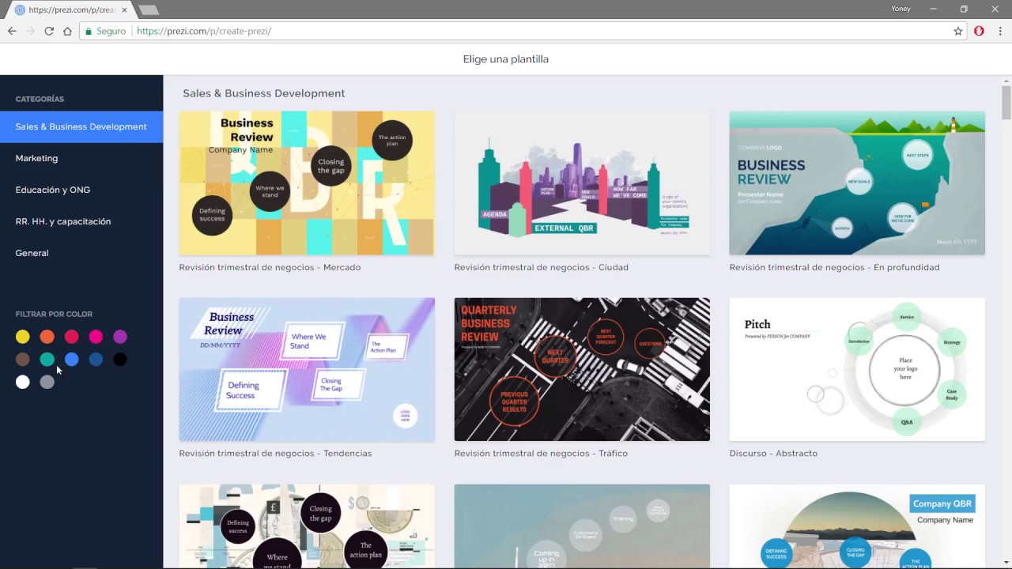Choose the Business Review Mercado template
The height and width of the screenshot is (569, 1012).
307,183
